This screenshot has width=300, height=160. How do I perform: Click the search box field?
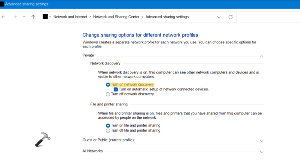tap(270, 17)
